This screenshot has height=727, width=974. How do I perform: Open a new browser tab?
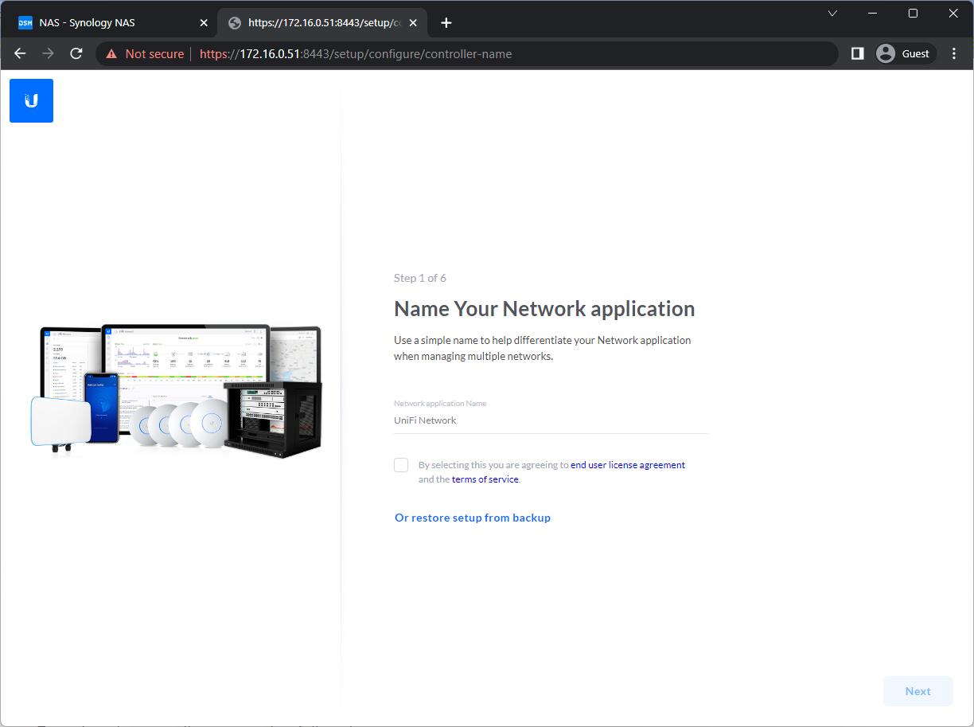pyautogui.click(x=446, y=23)
